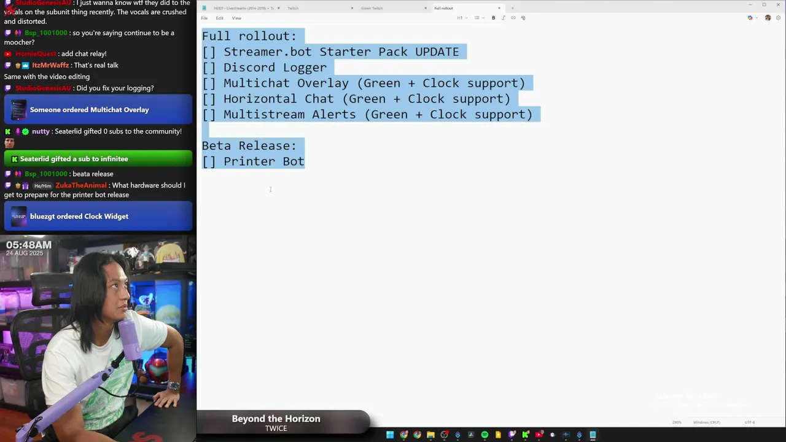Click the 'Multistream Alerts' line
This screenshot has width=786, height=442.
(x=367, y=114)
